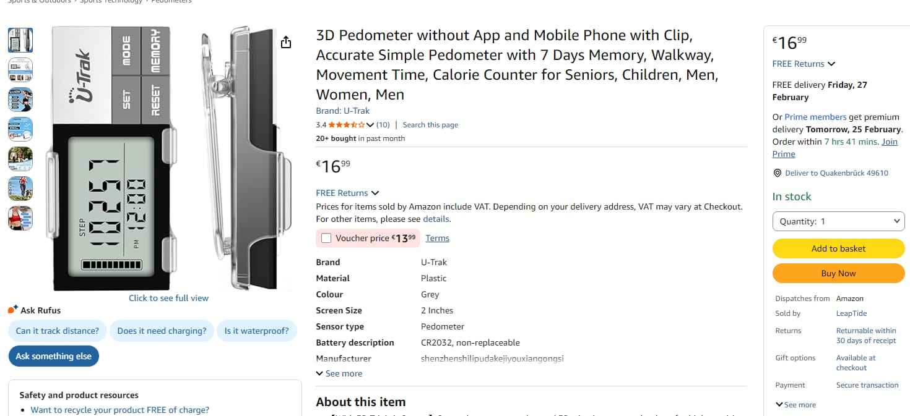Click 'Ask something else' button

point(53,356)
